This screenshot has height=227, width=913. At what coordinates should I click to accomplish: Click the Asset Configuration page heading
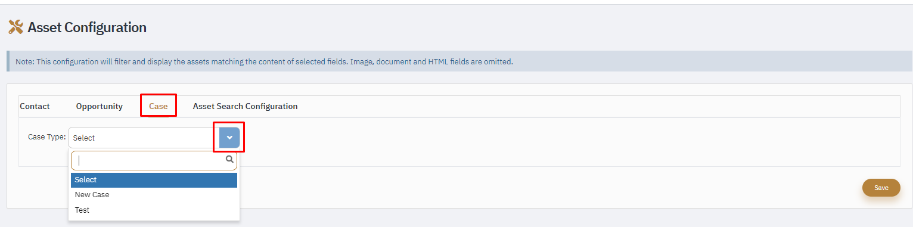[87, 27]
